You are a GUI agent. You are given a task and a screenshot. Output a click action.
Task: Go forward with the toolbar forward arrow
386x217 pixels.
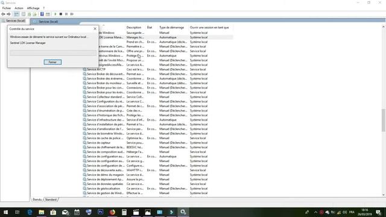click(x=8, y=14)
